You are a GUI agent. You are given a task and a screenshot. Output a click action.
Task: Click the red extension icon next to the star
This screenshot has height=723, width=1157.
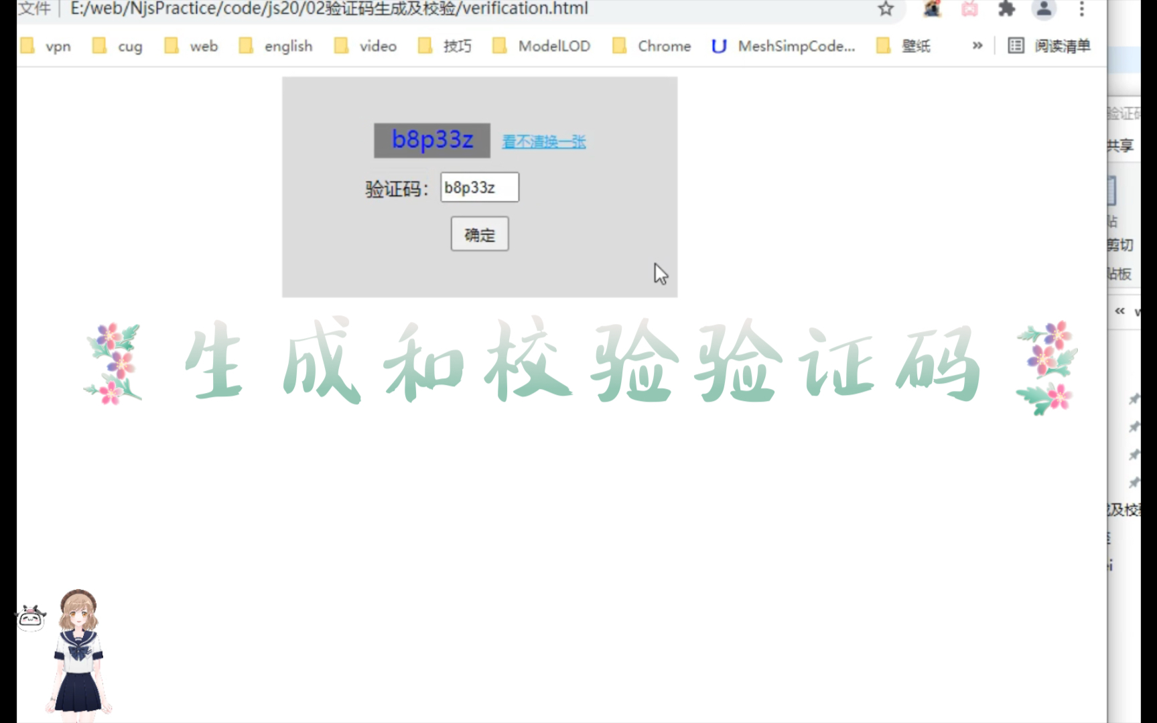point(931,9)
